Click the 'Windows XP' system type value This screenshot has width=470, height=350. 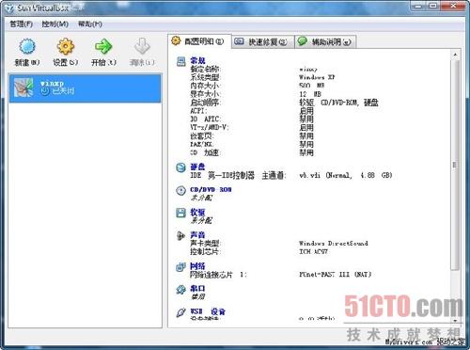(317, 77)
